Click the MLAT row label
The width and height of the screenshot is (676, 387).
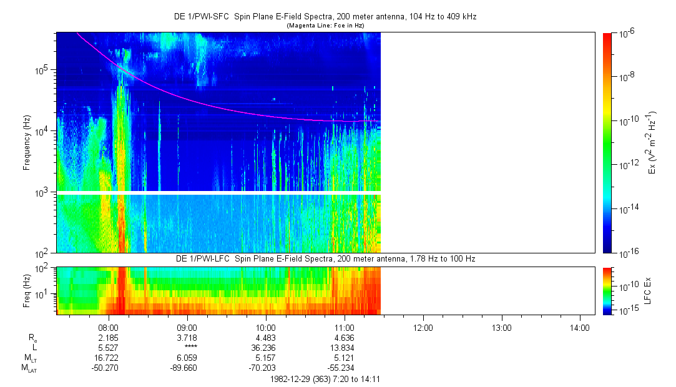tap(28, 369)
